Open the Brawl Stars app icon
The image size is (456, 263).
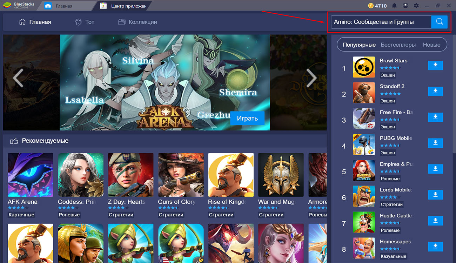click(364, 67)
